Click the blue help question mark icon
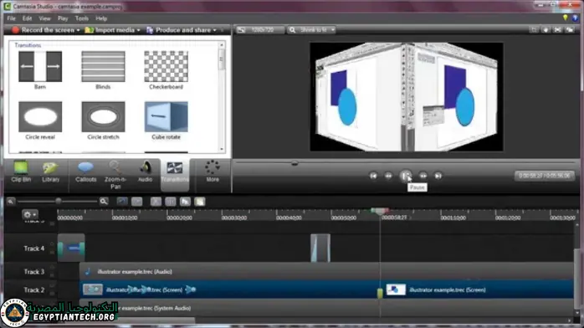This screenshot has height=328, width=584. click(576, 18)
